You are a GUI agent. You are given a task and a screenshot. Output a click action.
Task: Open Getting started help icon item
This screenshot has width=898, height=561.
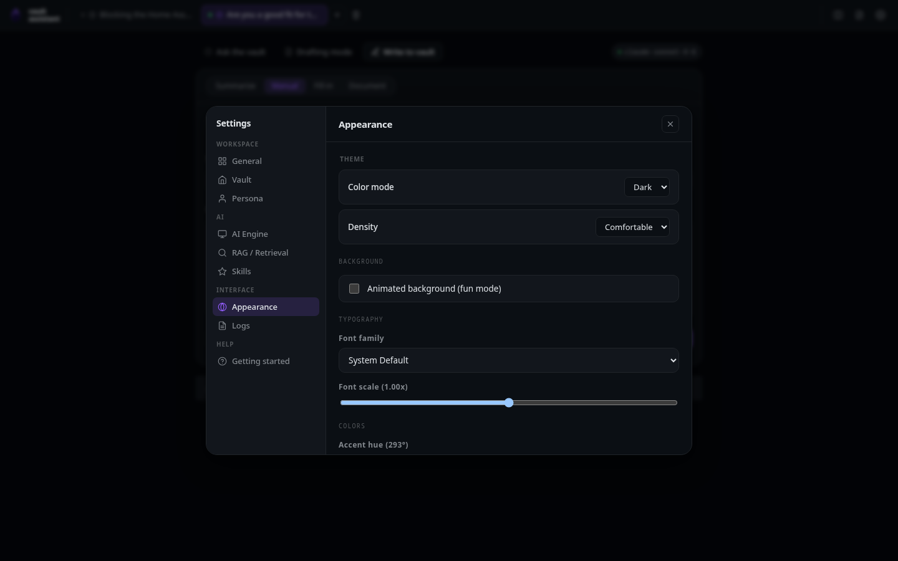[x=222, y=361]
